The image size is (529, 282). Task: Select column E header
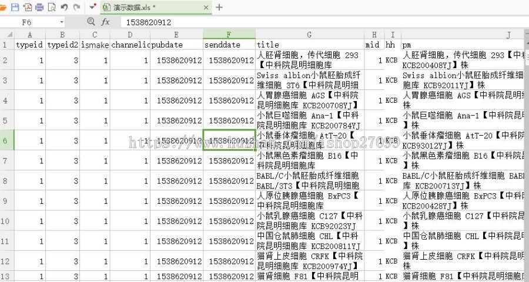176,35
